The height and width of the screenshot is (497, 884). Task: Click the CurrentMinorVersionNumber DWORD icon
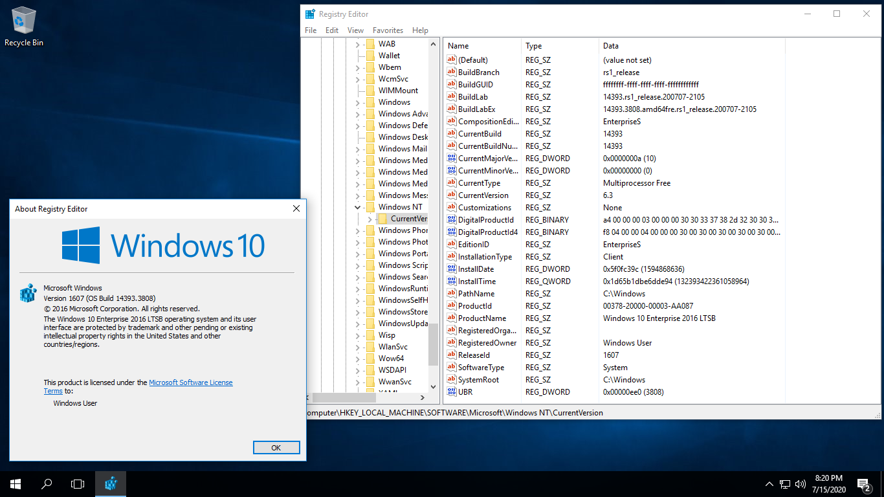point(452,171)
